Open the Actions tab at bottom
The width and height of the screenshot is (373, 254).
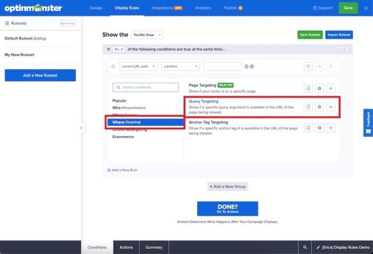[126, 247]
